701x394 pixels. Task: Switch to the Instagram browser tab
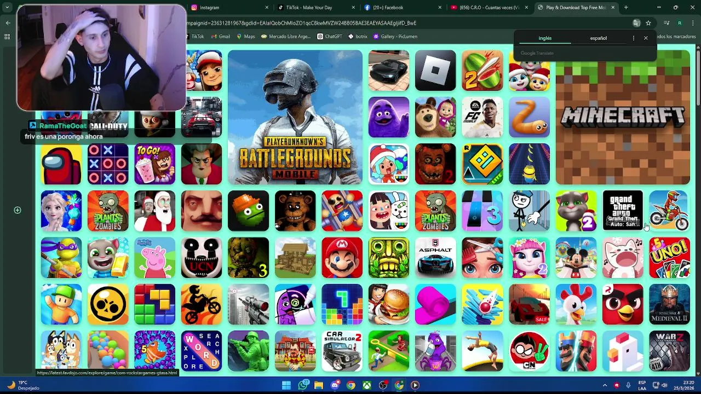(x=229, y=8)
